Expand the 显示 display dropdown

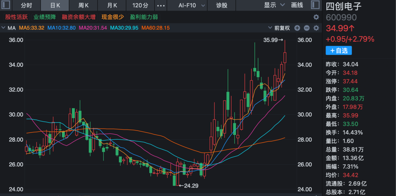[x=274, y=5]
